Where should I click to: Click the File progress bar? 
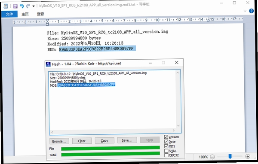point(111,148)
